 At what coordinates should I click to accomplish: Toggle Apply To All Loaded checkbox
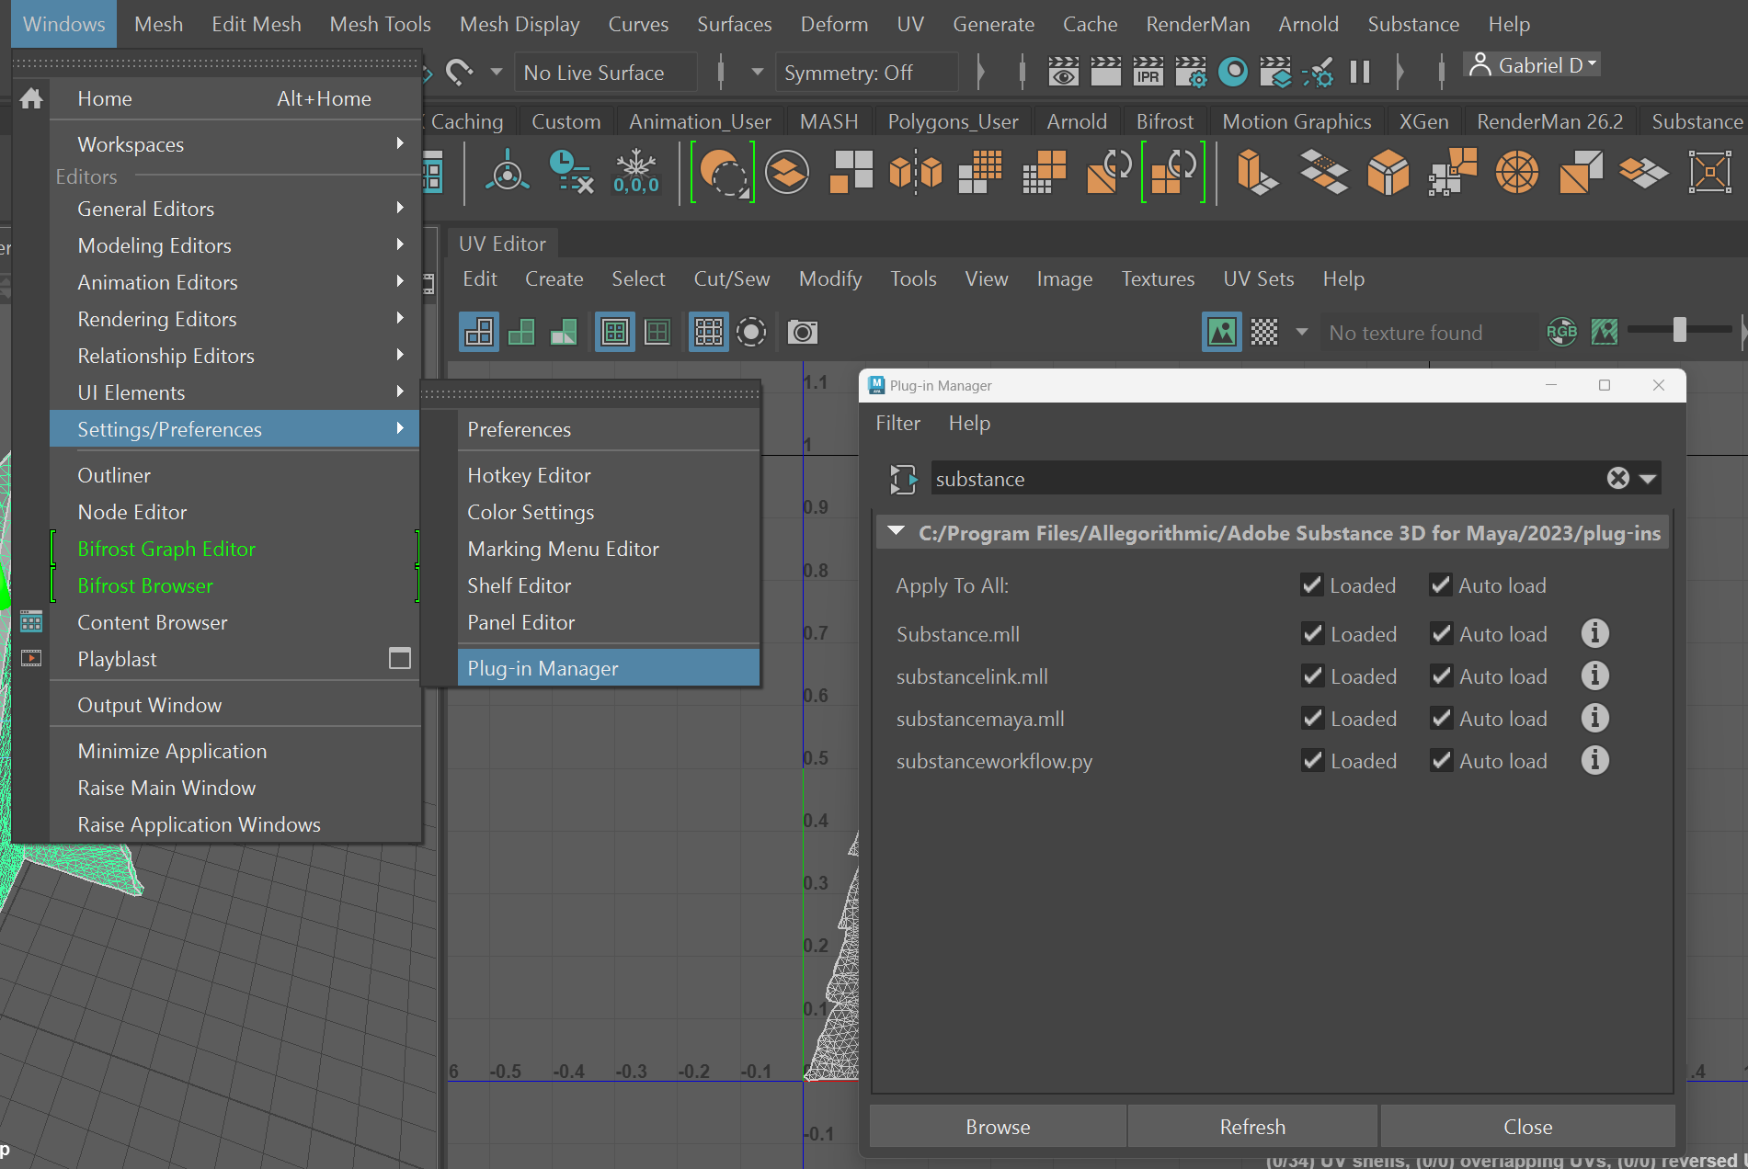[1311, 584]
